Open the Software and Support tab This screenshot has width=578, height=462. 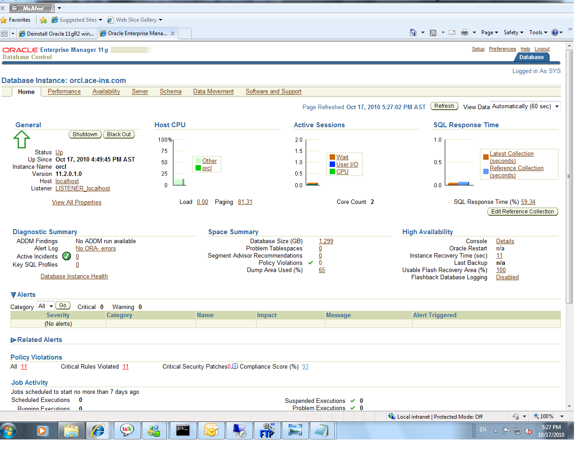click(273, 91)
